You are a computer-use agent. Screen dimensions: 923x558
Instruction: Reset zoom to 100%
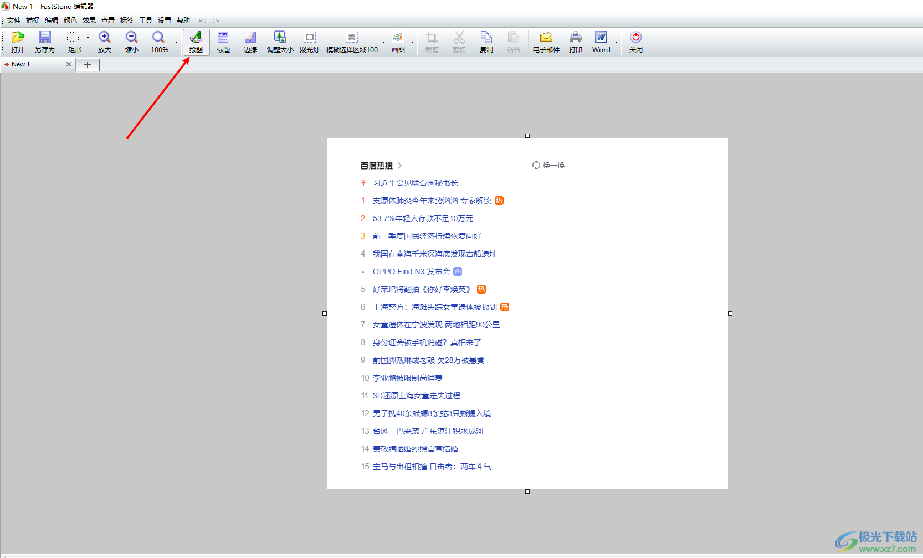159,42
